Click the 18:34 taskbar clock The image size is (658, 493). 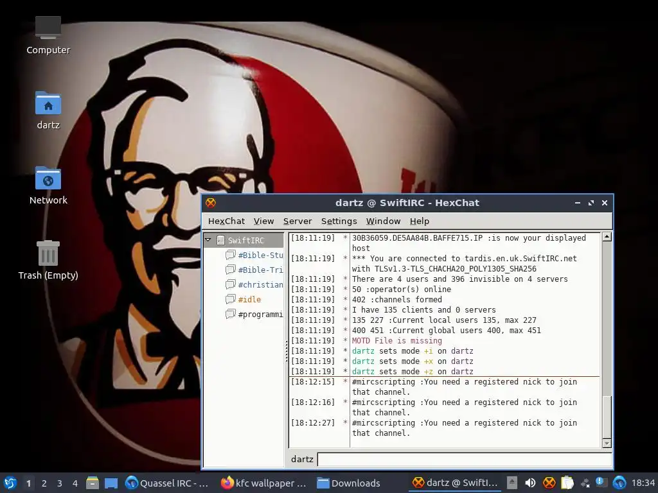(x=643, y=483)
